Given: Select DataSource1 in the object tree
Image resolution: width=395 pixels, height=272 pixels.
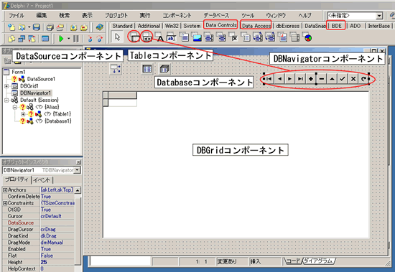Looking at the screenshot, I should 41,79.
